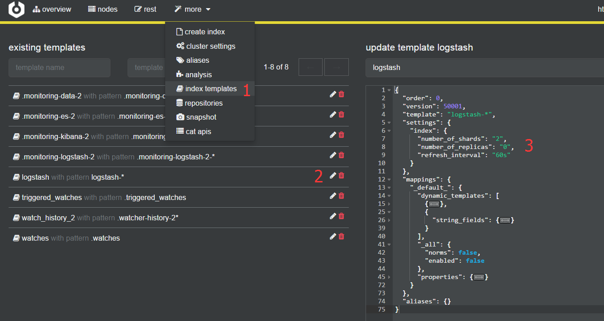The height and width of the screenshot is (321, 604).
Task: Collapse _default_ block at line 13
Action: click(x=389, y=188)
